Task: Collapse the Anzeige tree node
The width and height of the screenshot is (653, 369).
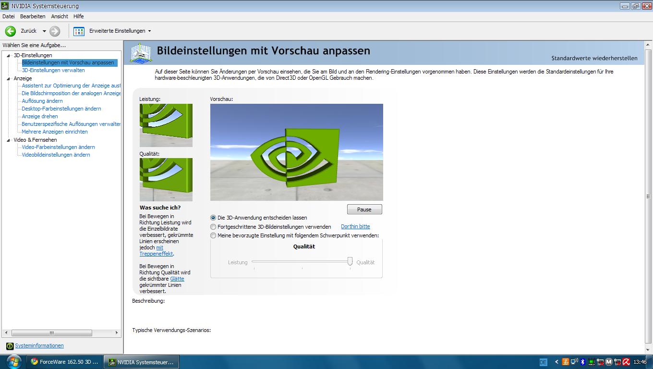Action: (9, 78)
